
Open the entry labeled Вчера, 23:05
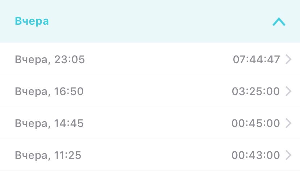[50, 60]
